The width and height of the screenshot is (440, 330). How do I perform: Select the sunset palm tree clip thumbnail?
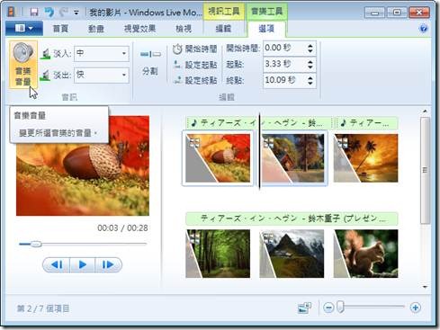click(366, 158)
